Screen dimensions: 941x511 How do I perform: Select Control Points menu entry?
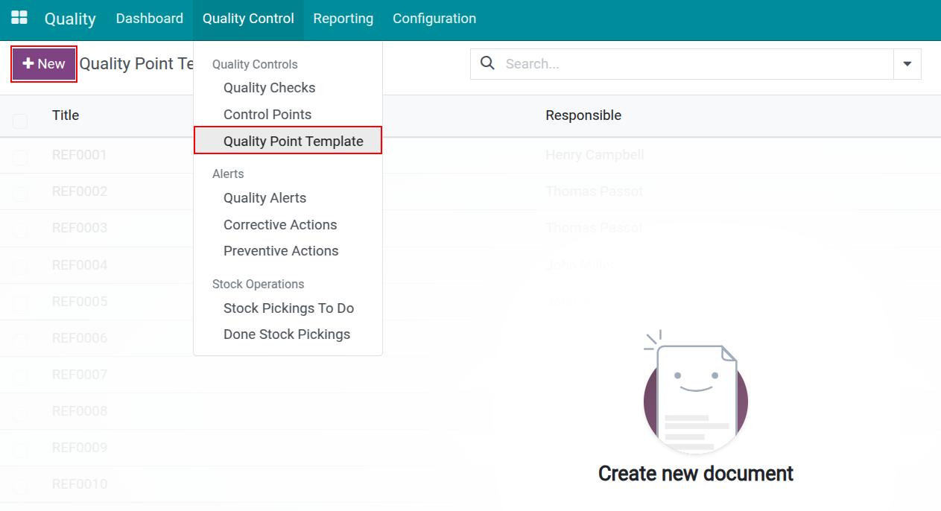coord(267,115)
